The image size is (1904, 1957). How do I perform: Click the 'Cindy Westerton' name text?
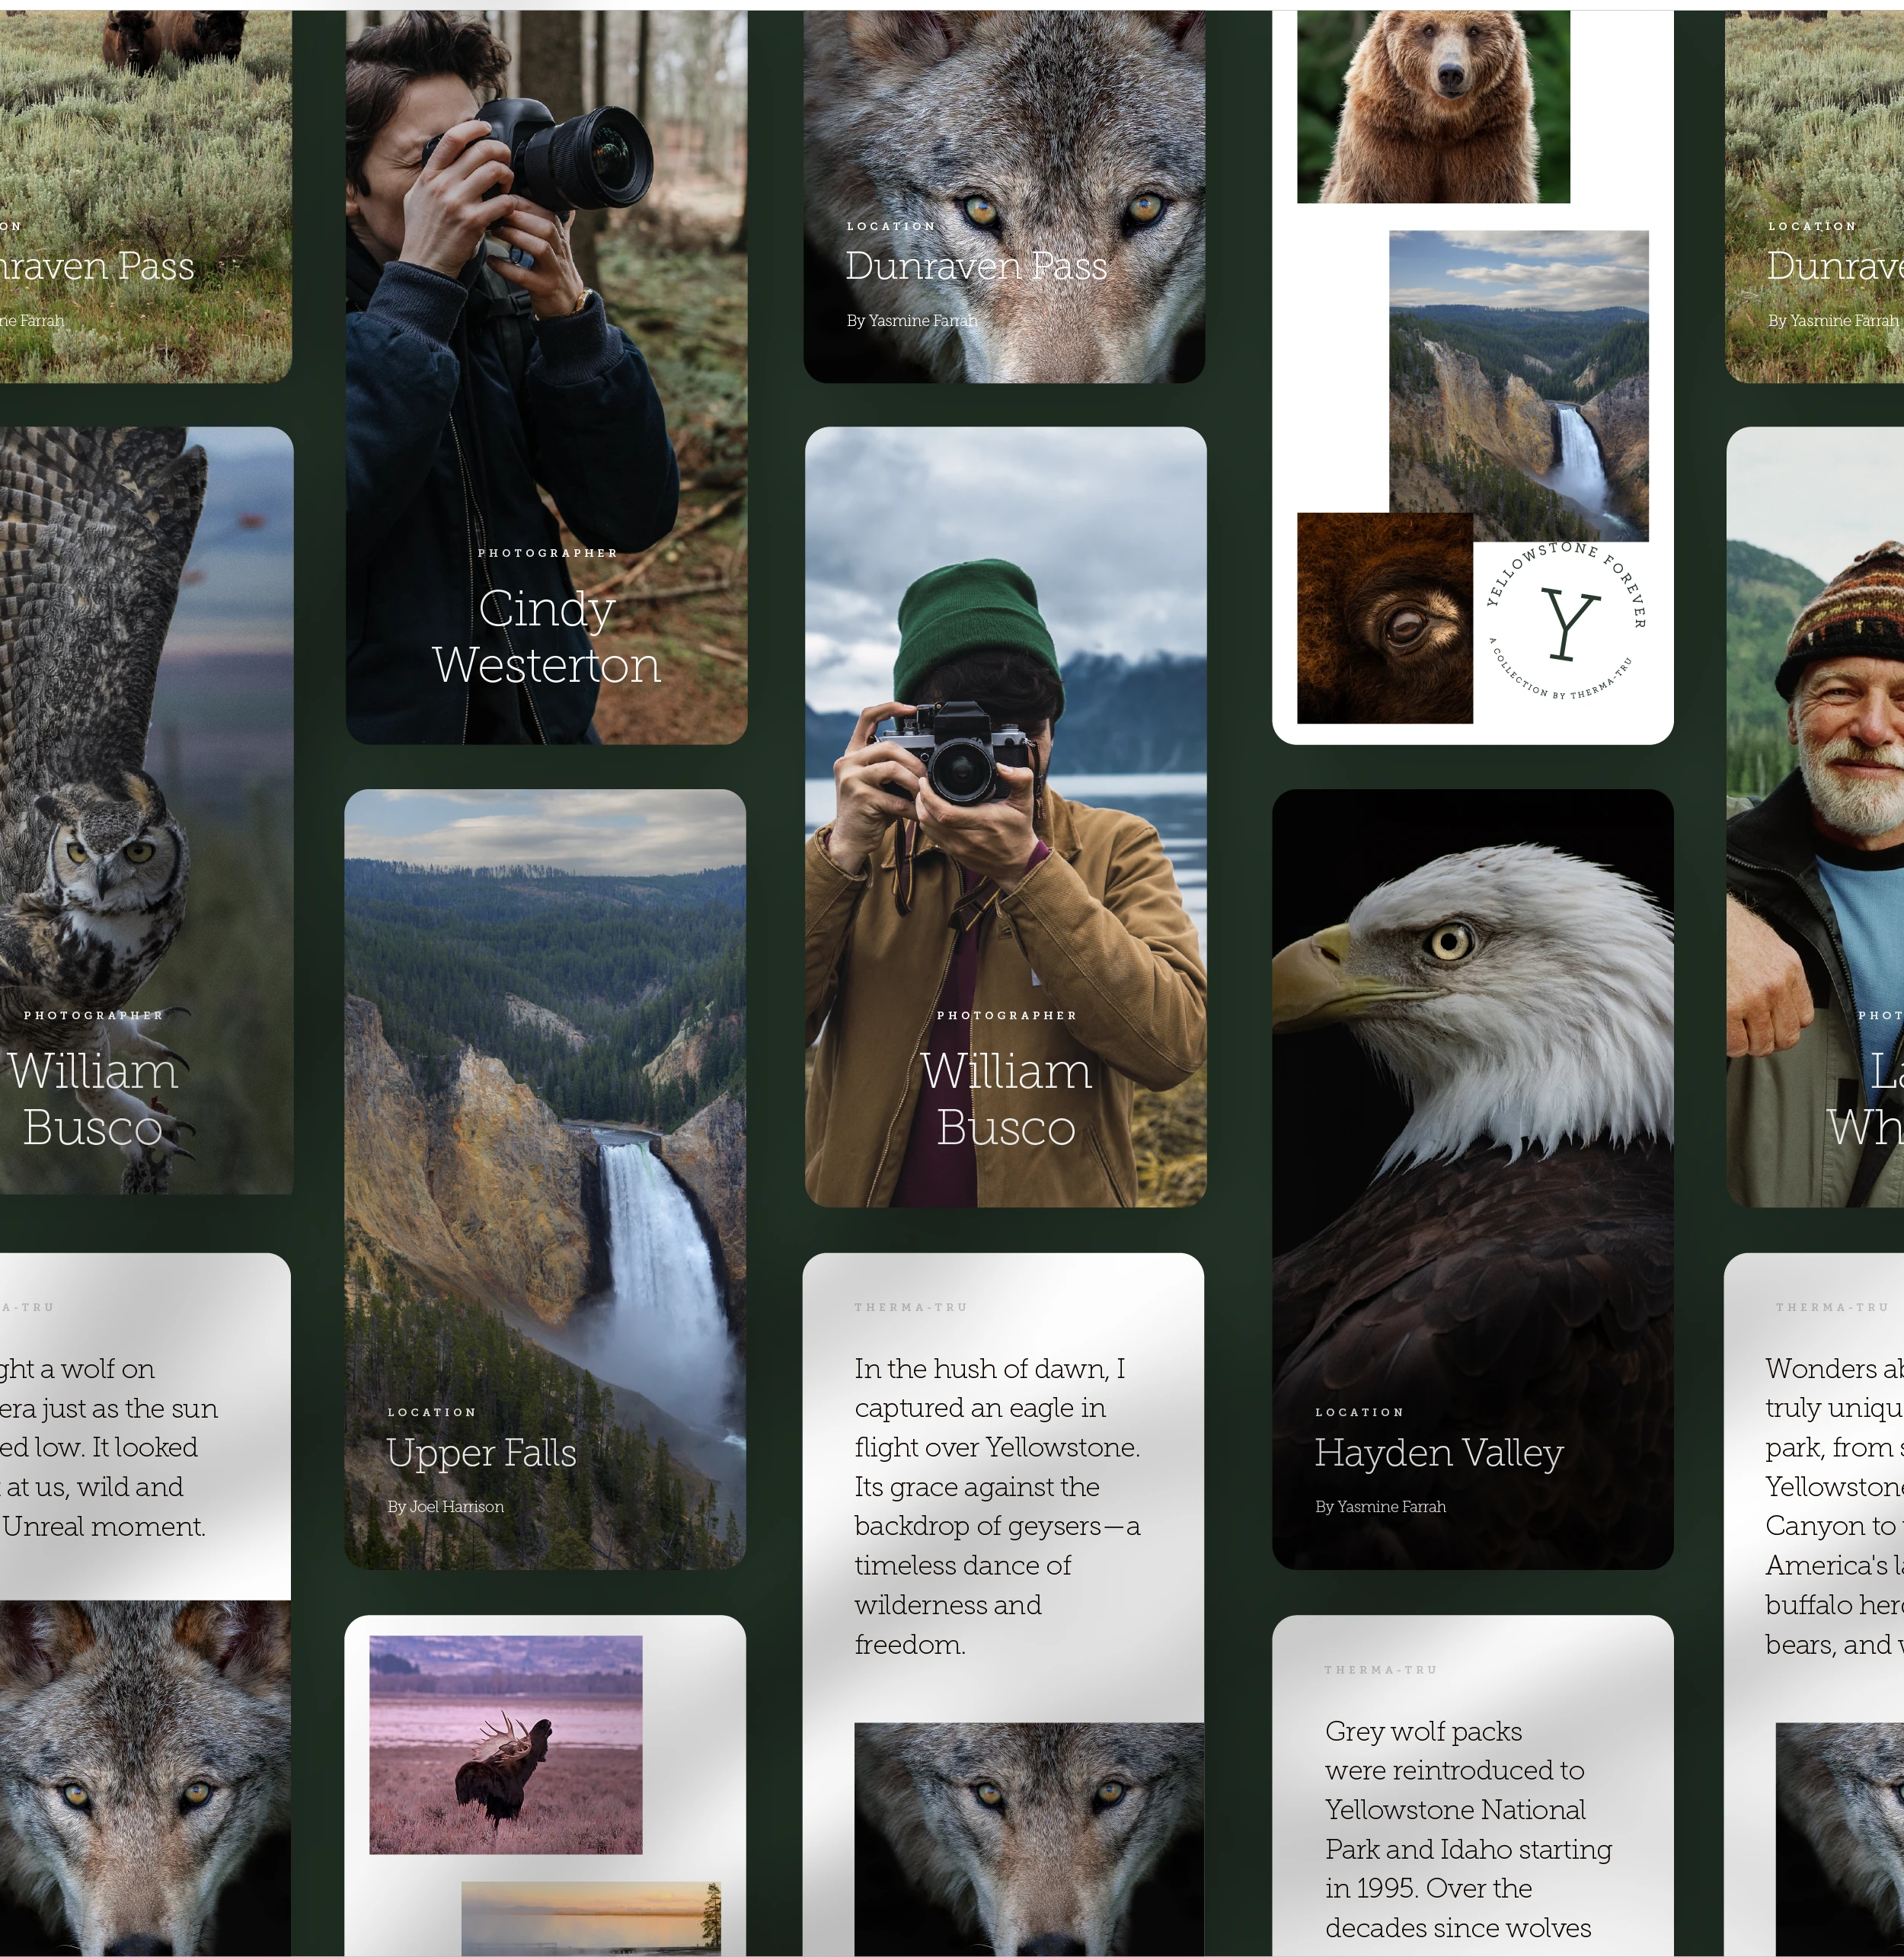[x=547, y=637]
